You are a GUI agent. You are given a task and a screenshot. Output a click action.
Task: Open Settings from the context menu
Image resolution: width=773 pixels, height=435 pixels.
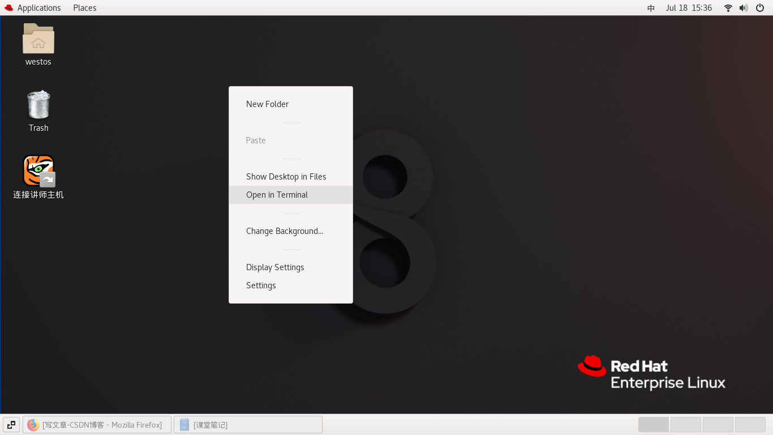(x=261, y=285)
